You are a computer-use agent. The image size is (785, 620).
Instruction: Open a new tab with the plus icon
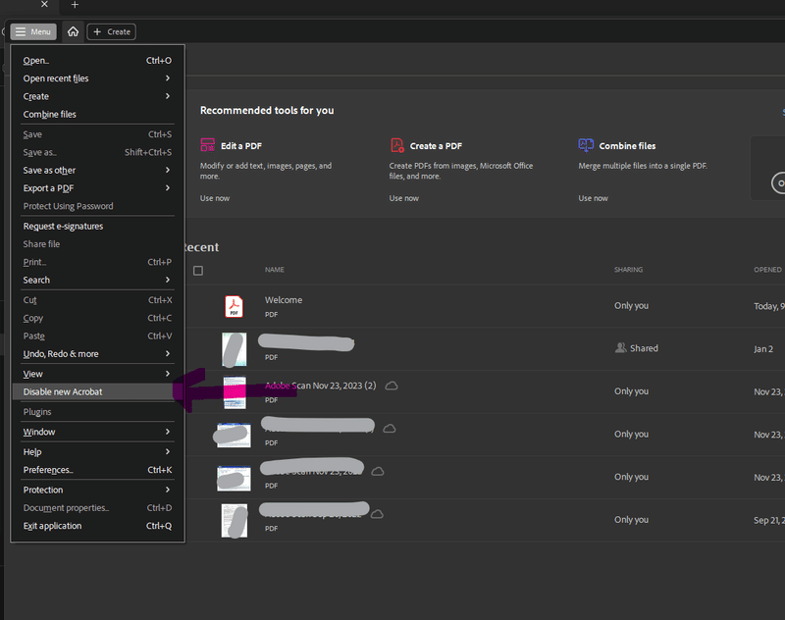(x=75, y=5)
